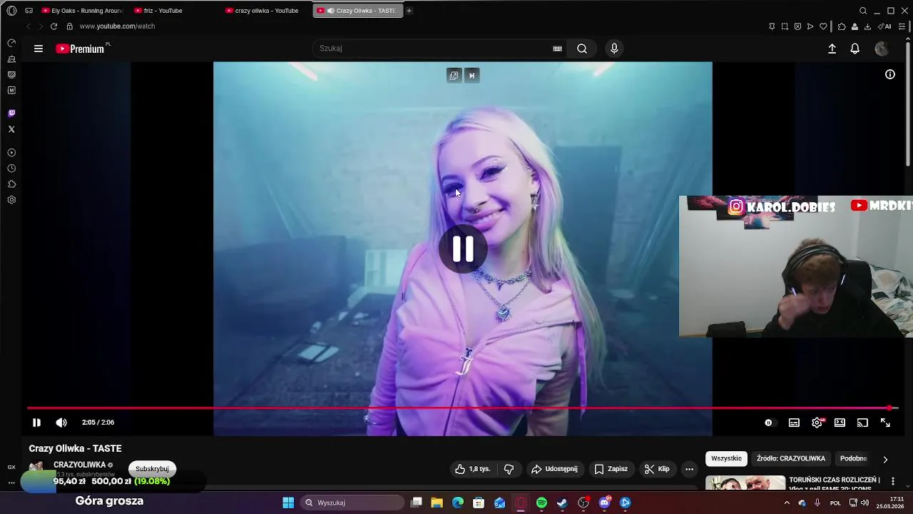This screenshot has width=913, height=514.
Task: Show hidden system tray icons chevron
Action: point(787,503)
